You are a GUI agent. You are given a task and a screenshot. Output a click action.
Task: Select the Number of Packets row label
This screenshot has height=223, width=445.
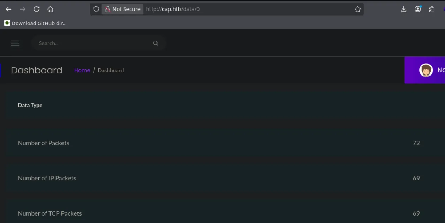[43, 143]
